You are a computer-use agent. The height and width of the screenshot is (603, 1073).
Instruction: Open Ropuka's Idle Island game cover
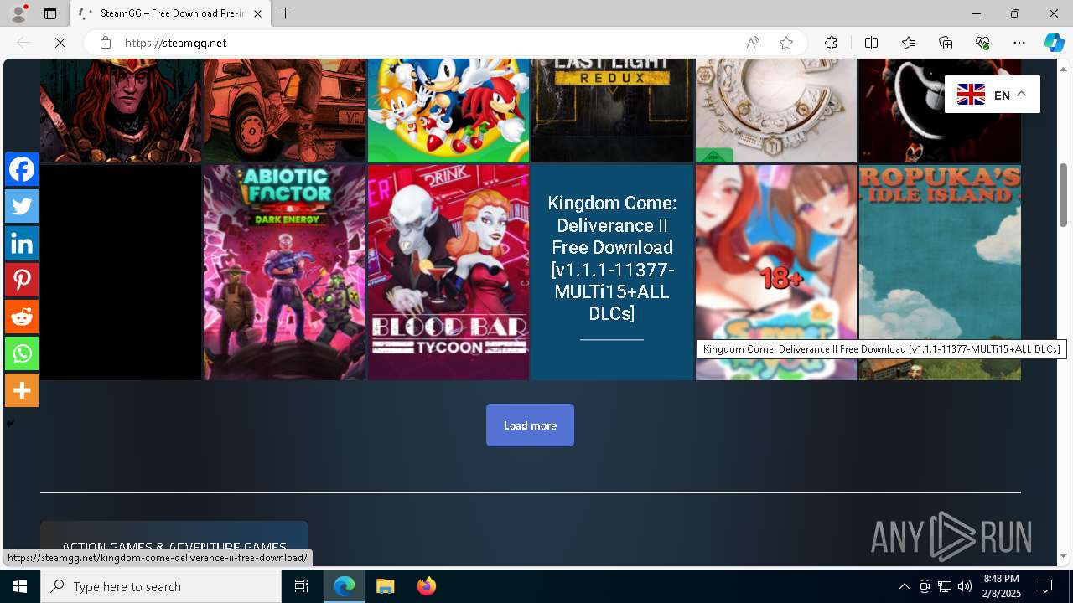pos(940,272)
